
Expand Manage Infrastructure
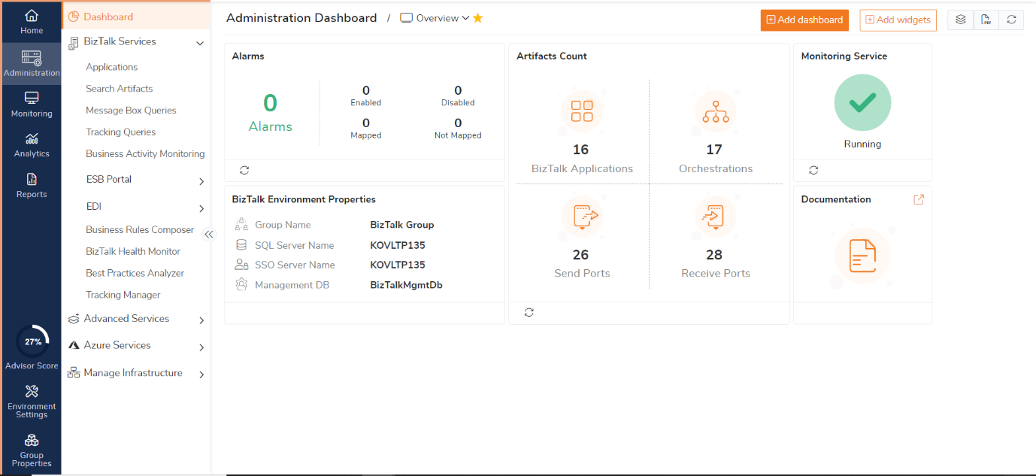click(201, 374)
